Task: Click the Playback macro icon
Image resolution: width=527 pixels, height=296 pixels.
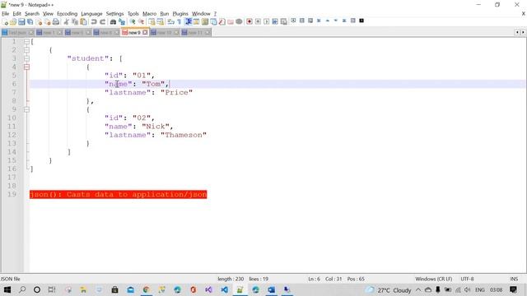Action: pyautogui.click(x=266, y=22)
